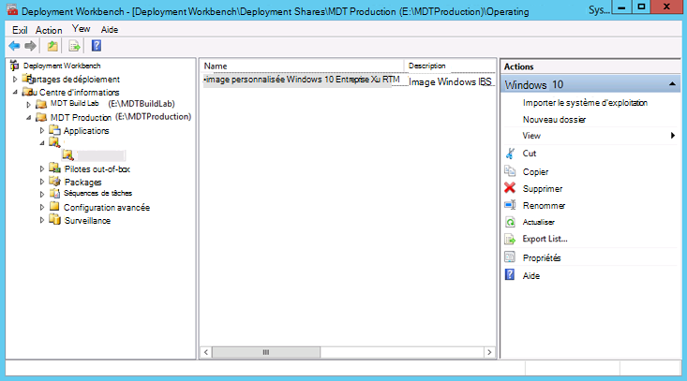This screenshot has width=687, height=381.
Task: Click the Cut scissors icon in Actions
Action: [x=510, y=154]
